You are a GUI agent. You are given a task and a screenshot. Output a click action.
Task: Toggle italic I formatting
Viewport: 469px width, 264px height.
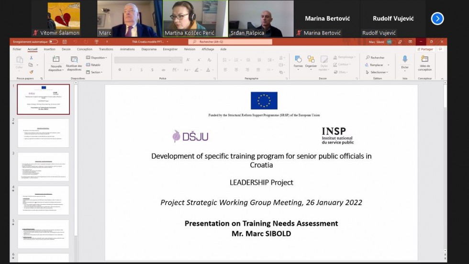130,70
